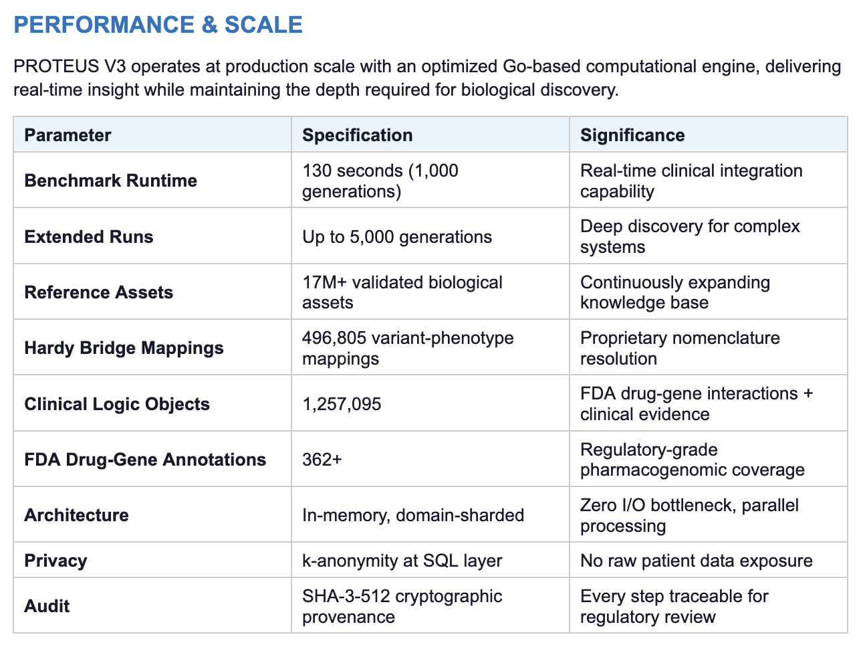865x653 pixels.
Task: Select the Parameter column header
Action: click(x=68, y=135)
